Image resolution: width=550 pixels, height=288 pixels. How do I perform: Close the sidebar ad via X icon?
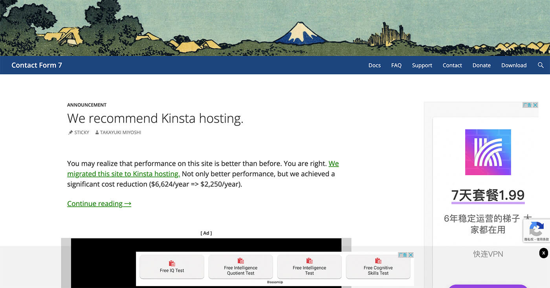[x=535, y=105]
